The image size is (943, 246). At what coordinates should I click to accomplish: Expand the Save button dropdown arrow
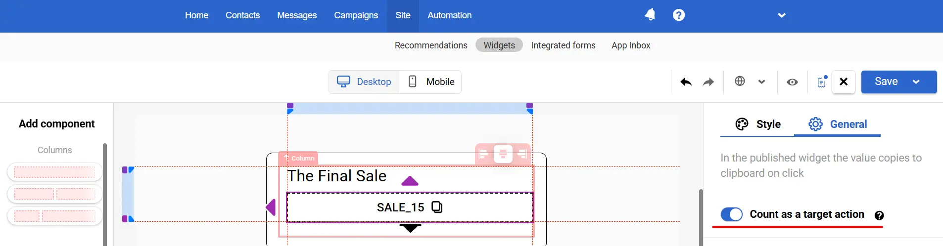[916, 82]
